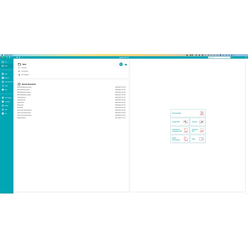
Task: Open the InfinityPlaces recent document
Action: click(71, 100)
